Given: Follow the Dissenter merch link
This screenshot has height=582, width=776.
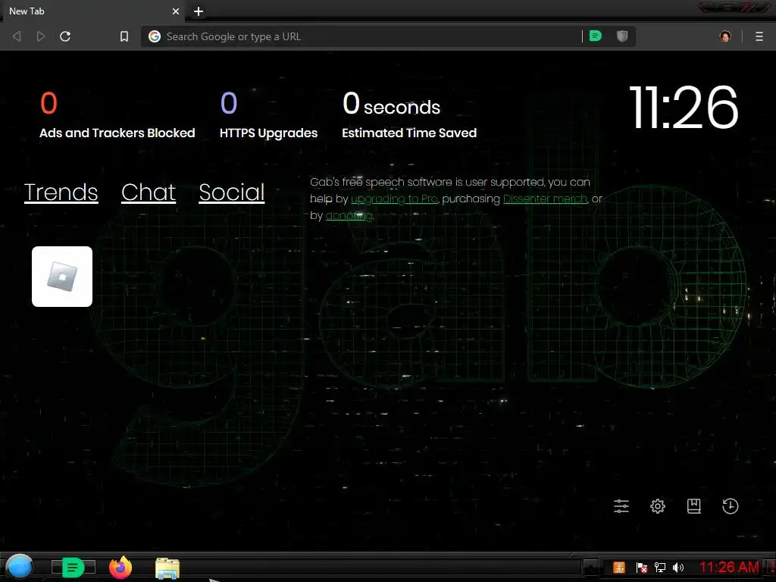Looking at the screenshot, I should (x=546, y=199).
